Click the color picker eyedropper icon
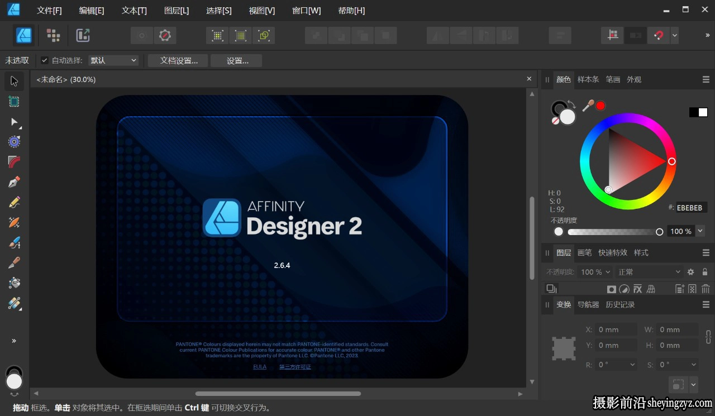 pos(588,106)
